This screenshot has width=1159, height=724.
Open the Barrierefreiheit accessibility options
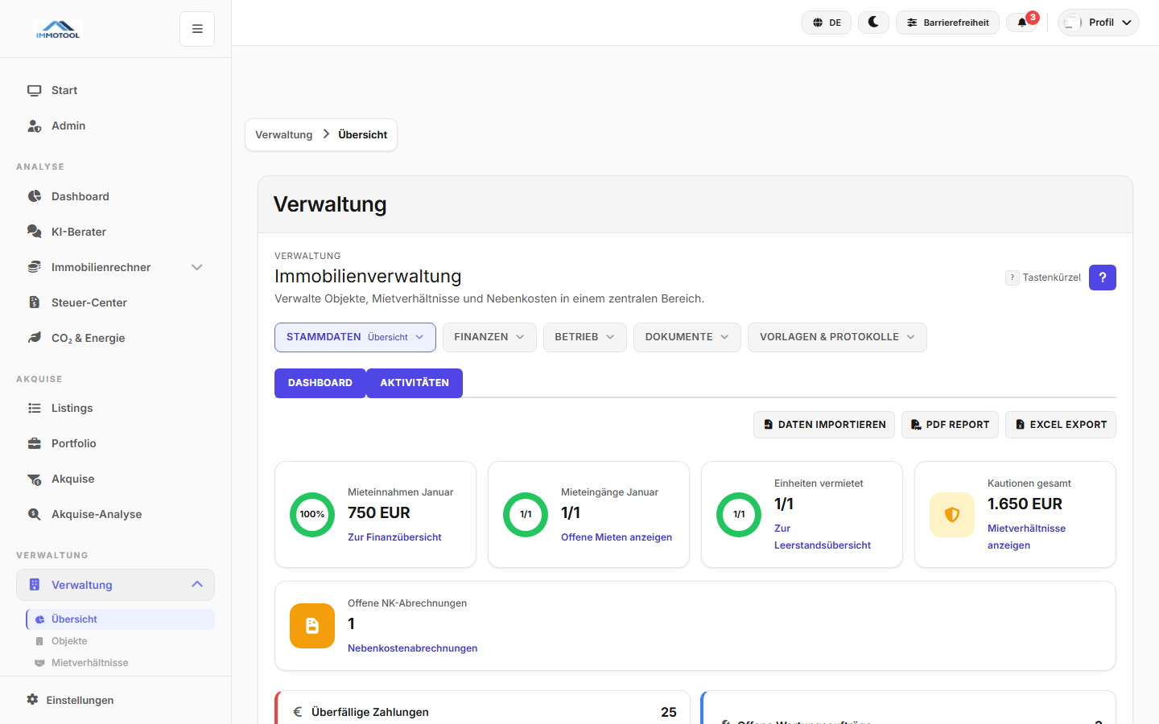[947, 22]
